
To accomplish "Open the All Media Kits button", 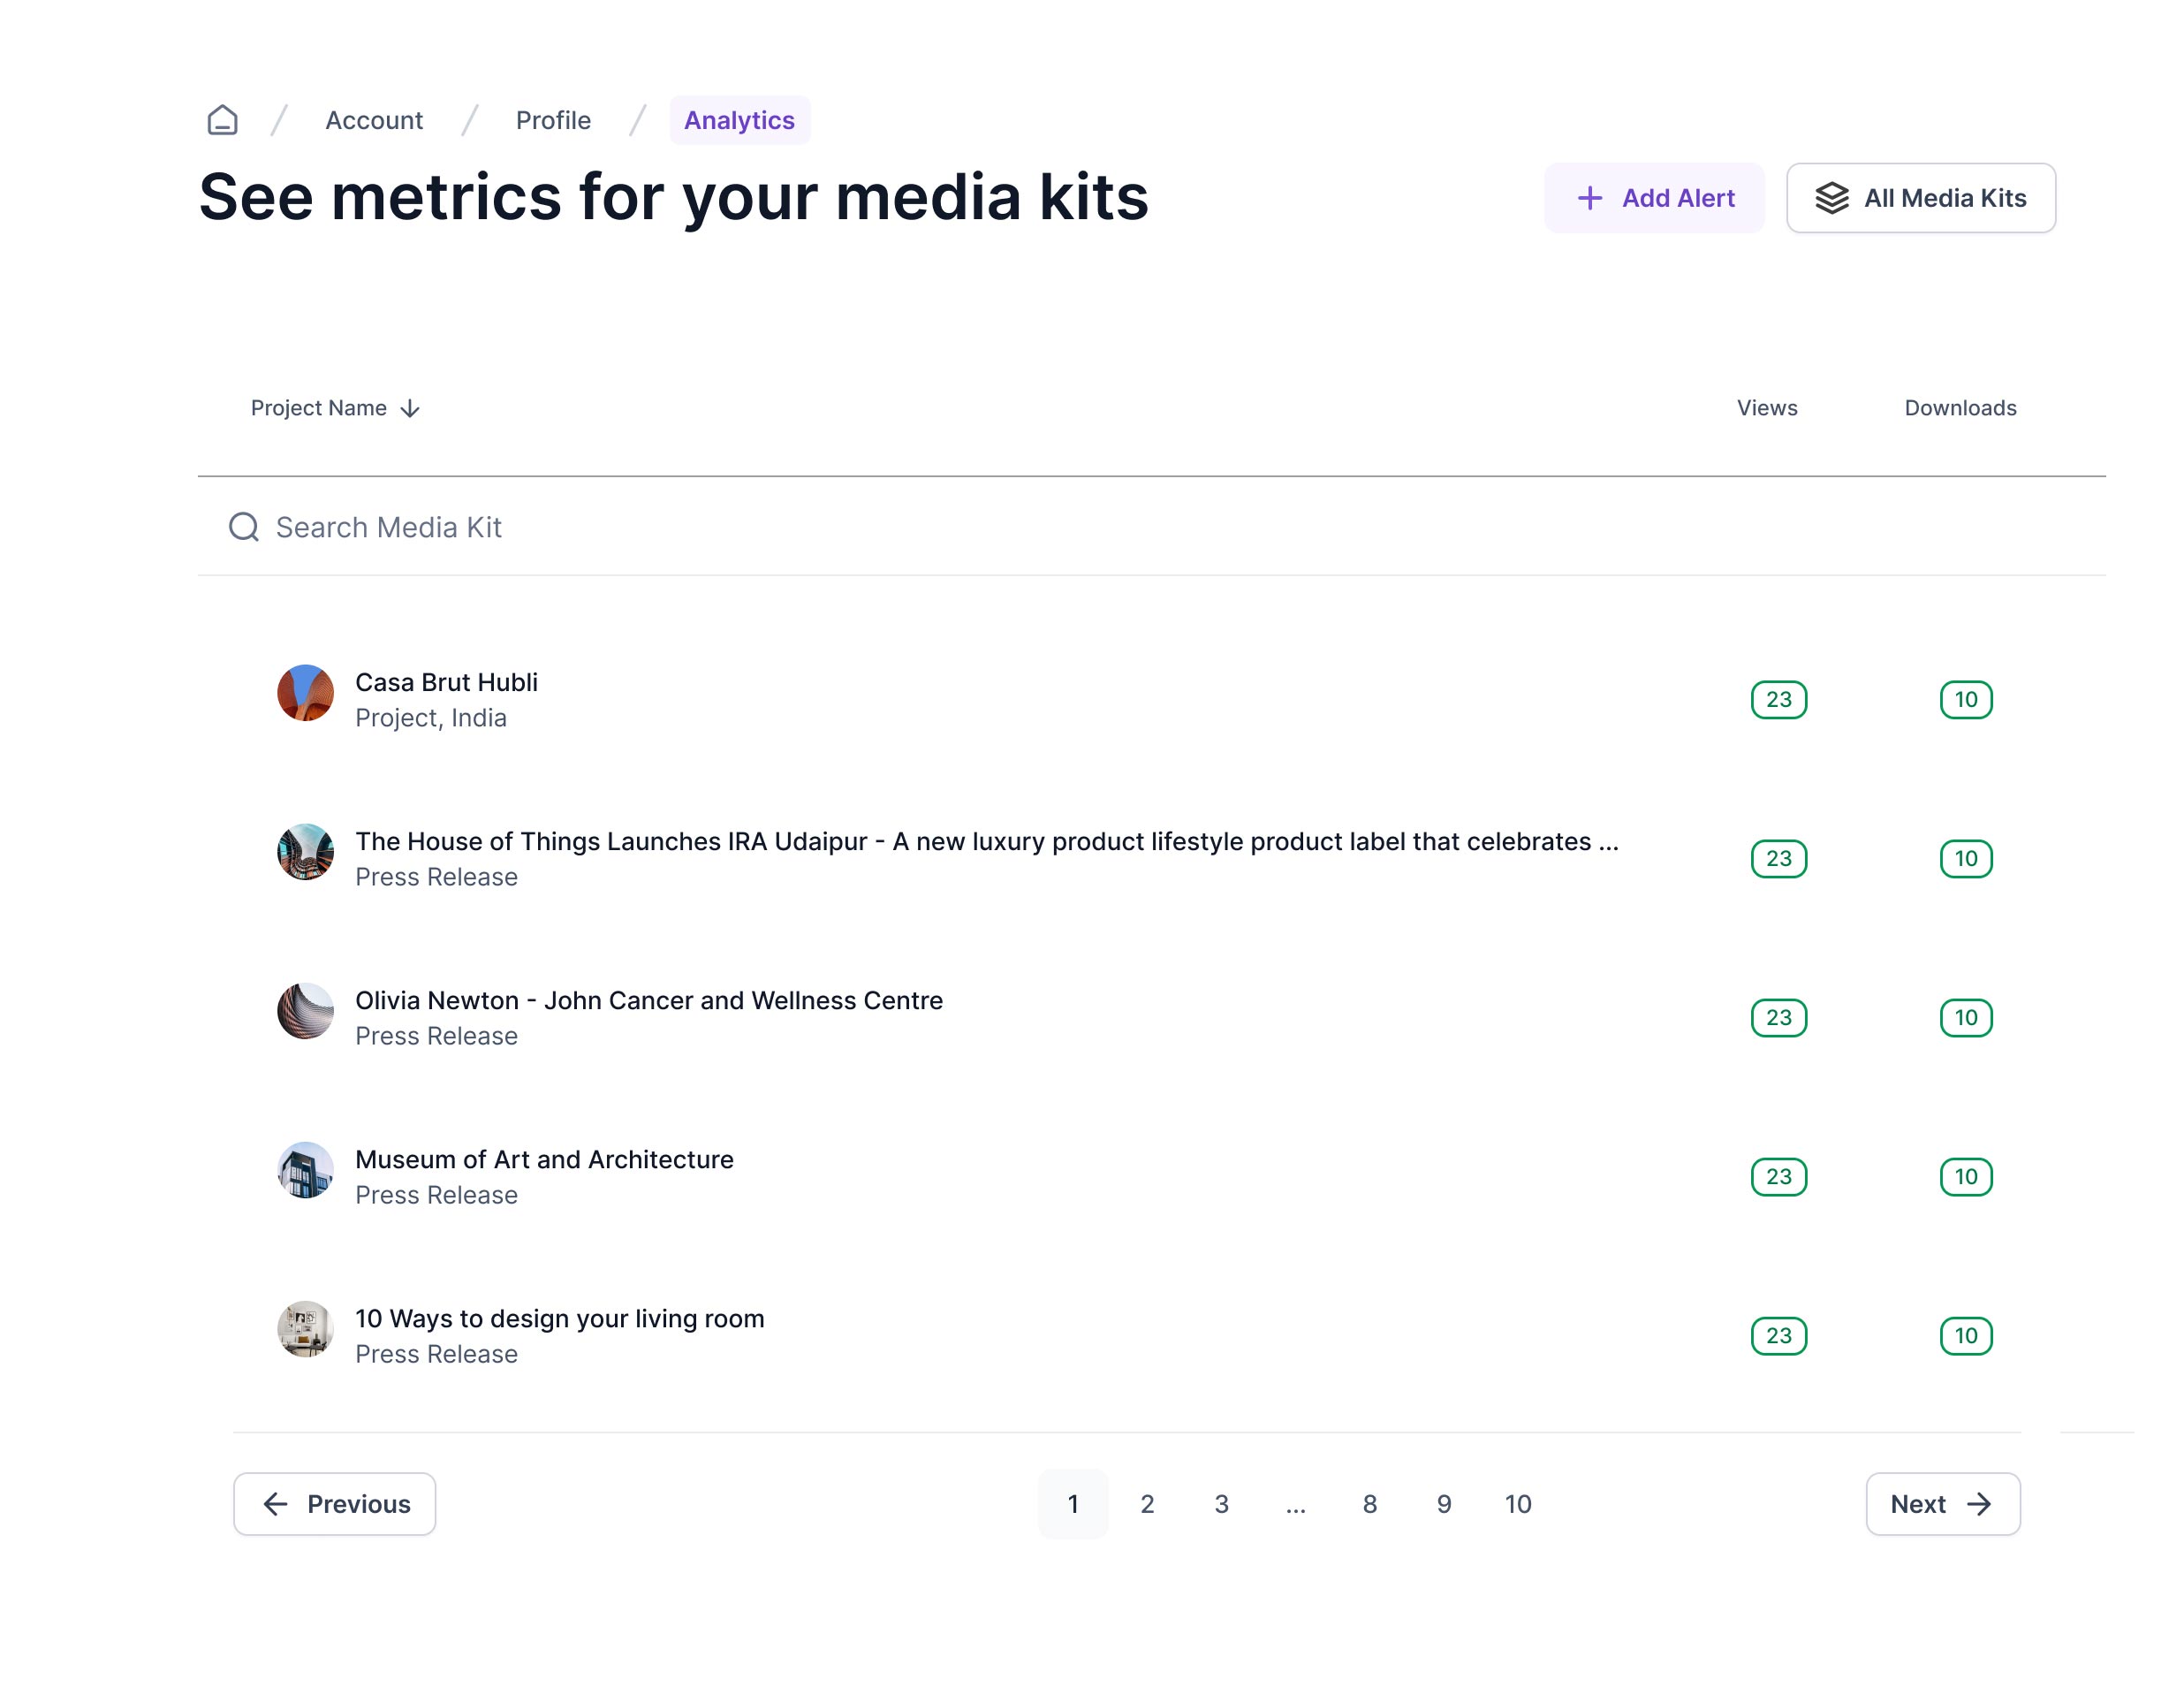I will (x=1920, y=198).
